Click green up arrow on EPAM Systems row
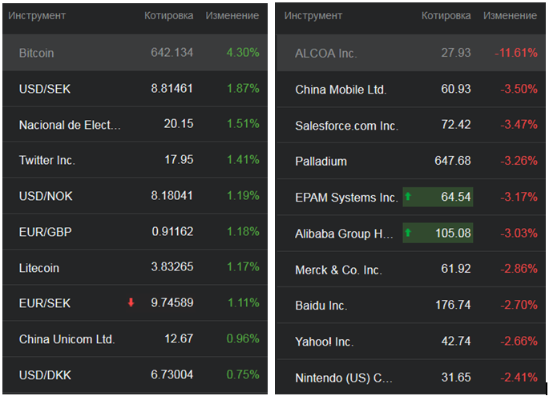The height and width of the screenshot is (400, 549). [408, 196]
